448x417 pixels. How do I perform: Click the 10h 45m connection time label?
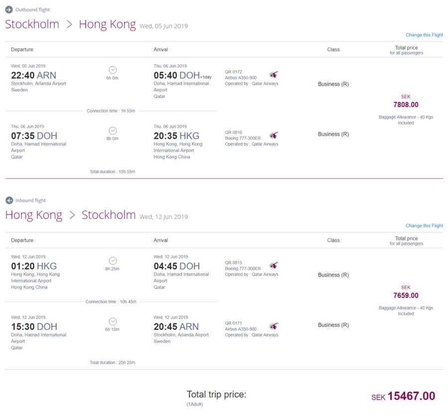tap(111, 302)
